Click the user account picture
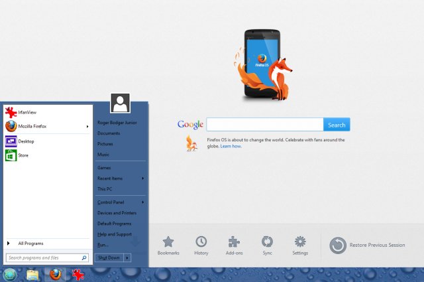 [x=120, y=103]
